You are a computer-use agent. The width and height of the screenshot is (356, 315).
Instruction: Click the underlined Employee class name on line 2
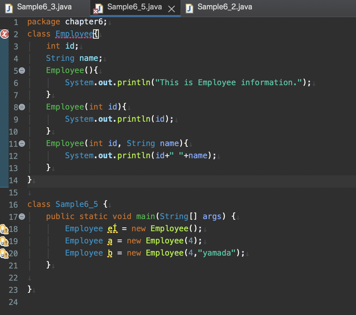(x=74, y=34)
